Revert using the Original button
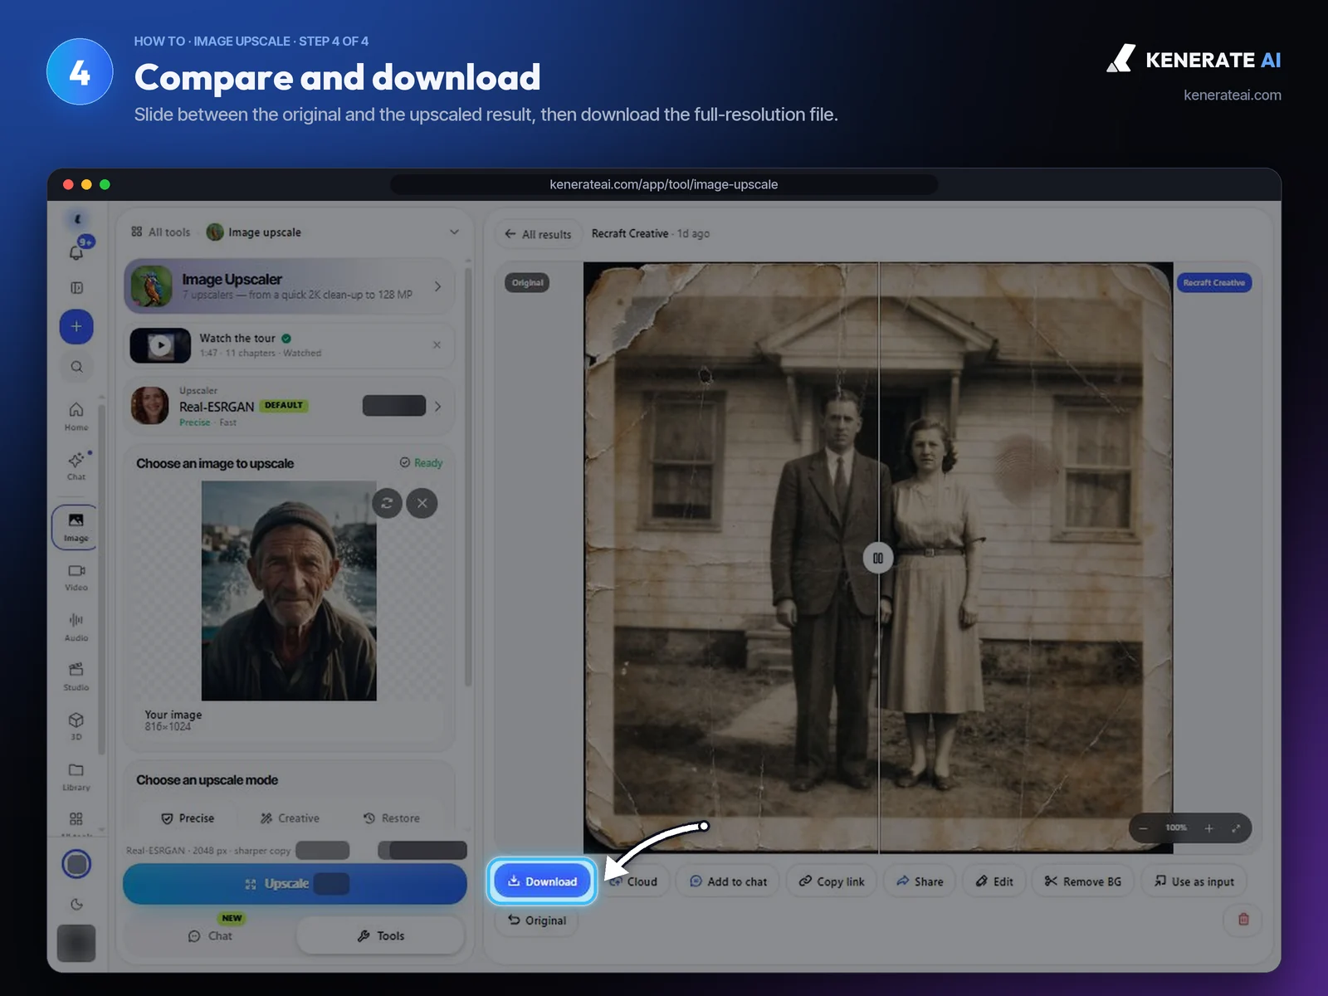 [537, 920]
